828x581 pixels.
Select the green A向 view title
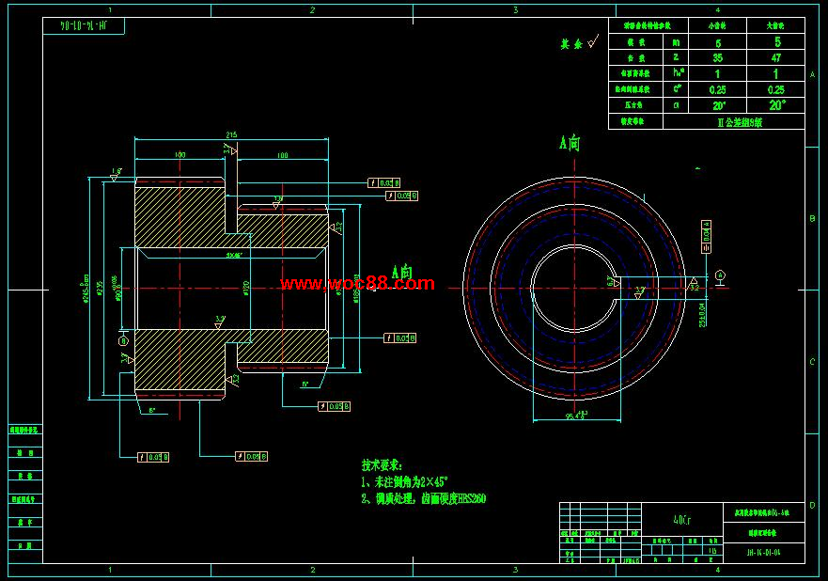pyautogui.click(x=570, y=143)
